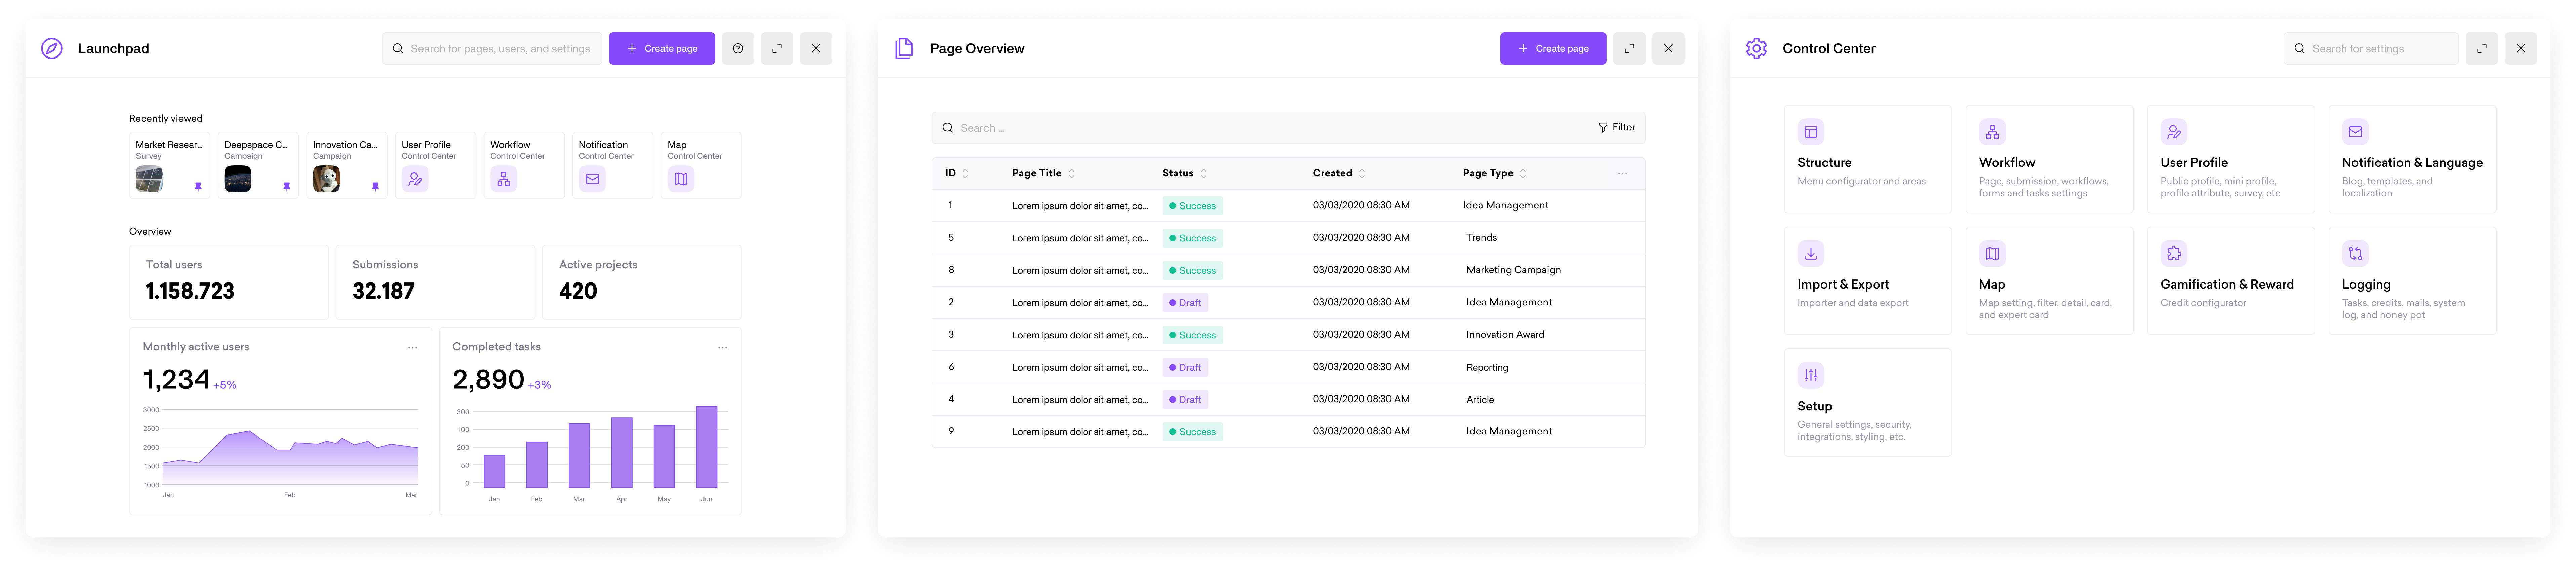Click the Draft status on row 2
The width and height of the screenshot is (2576, 569).
[1185, 303]
